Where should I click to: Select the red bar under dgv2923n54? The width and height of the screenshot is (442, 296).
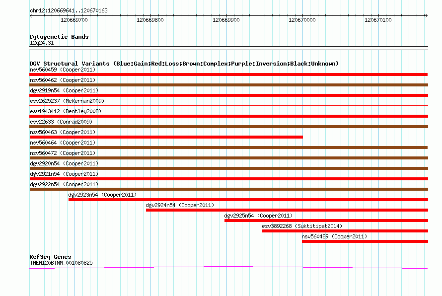pyautogui.click(x=248, y=200)
